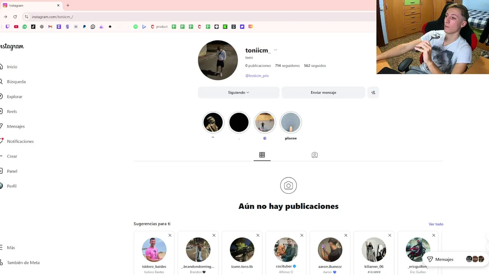Open Búsqueda in the sidebar
Screen dimensions: 489x275
(x=13, y=82)
